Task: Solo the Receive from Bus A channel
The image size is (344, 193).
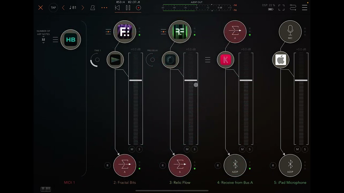Action: 250,149
